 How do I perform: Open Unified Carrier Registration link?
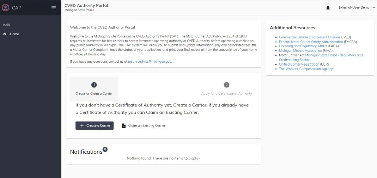pos(299,65)
